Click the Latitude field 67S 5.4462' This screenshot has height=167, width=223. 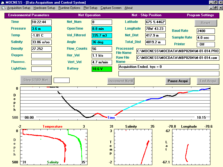155,22
